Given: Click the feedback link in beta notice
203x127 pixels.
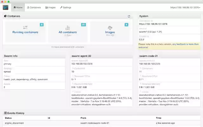Looking at the screenshot, I should point(180,44).
